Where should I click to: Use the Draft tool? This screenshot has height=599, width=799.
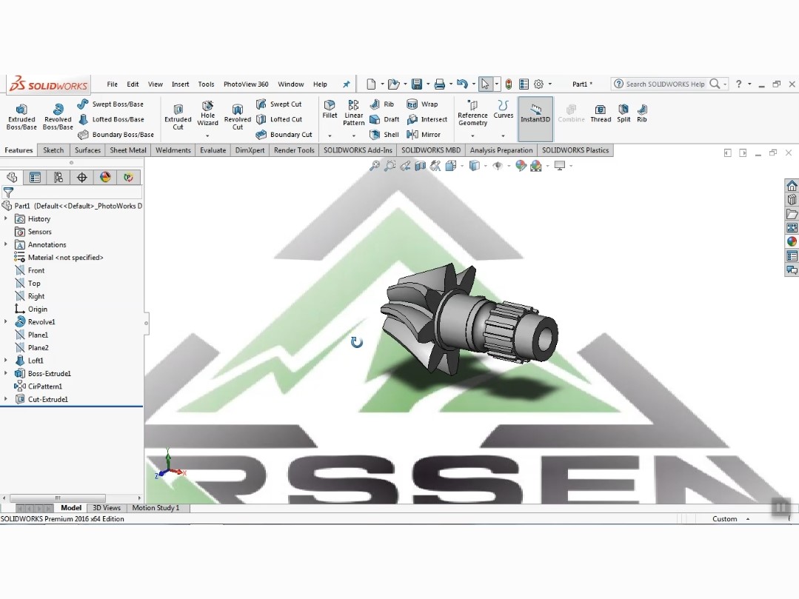pyautogui.click(x=384, y=119)
